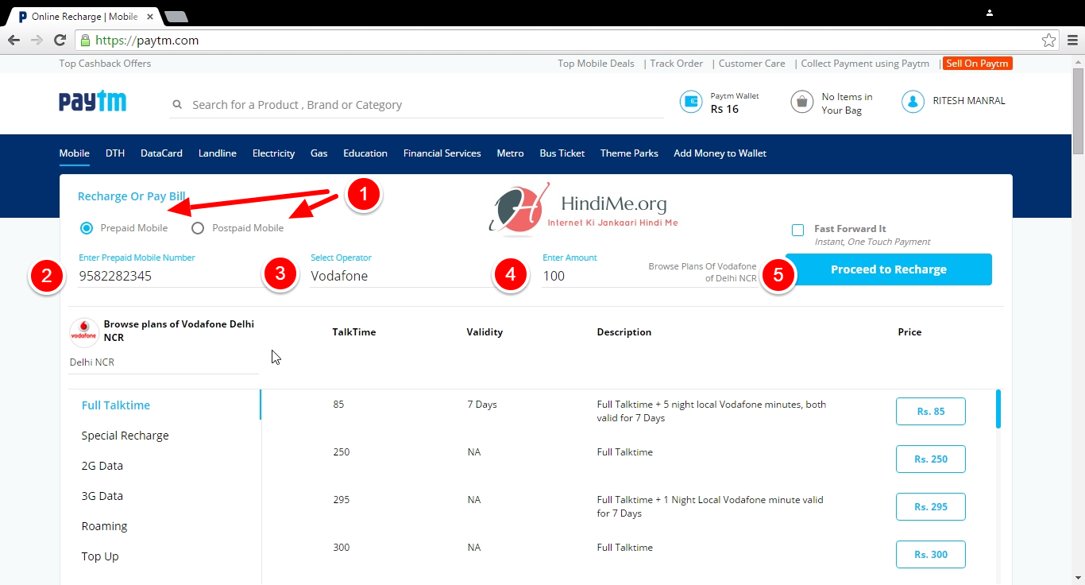1085x585 pixels.
Task: Open the Electricity tab
Action: point(274,153)
